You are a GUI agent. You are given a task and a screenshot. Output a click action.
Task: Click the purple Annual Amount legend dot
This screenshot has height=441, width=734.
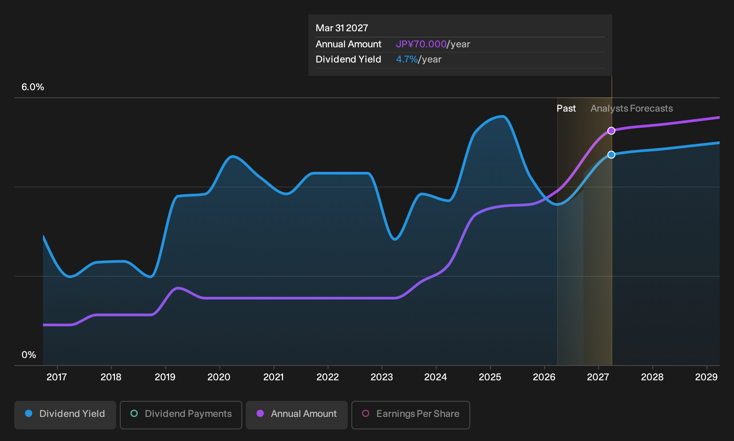[260, 413]
